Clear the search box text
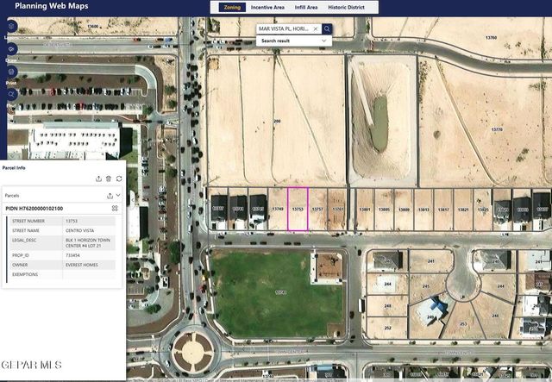552x382 pixels. (x=315, y=28)
